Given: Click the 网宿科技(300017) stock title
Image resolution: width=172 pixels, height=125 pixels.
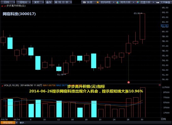Looking at the screenshot, I should coord(19,14).
